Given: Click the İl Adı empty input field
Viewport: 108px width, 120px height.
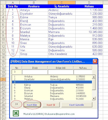Looking at the screenshot, I should click(x=35, y=72).
